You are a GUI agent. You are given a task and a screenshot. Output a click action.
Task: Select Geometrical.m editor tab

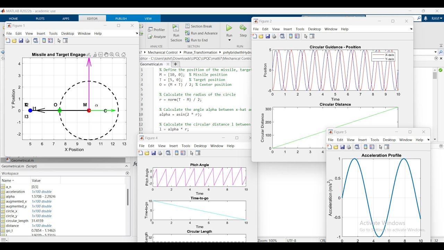152,64
